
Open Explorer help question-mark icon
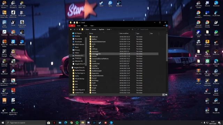tap(167, 26)
